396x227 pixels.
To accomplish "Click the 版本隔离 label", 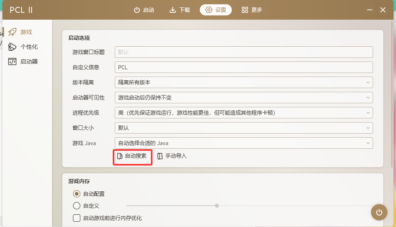I will [x=83, y=82].
